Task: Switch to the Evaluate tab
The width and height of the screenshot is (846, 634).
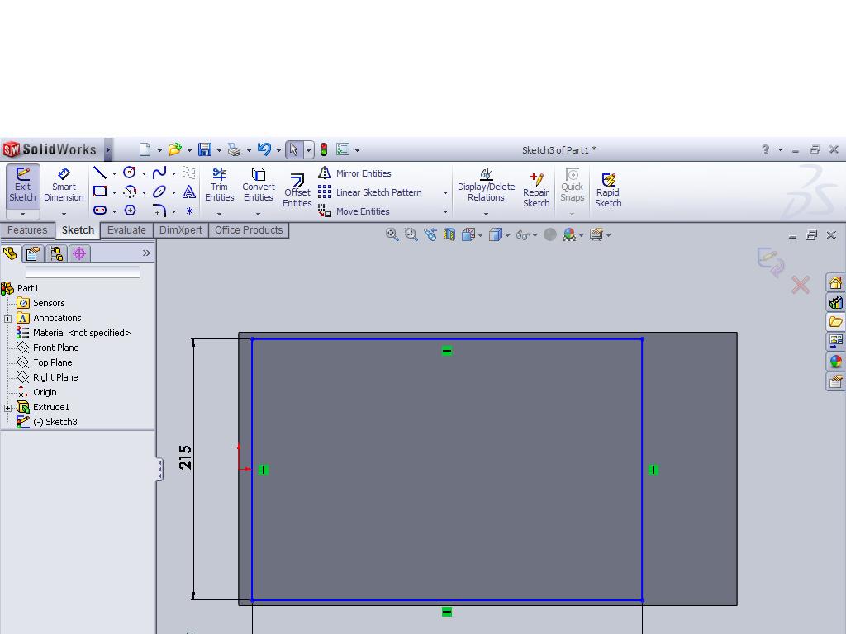Action: pyautogui.click(x=126, y=230)
